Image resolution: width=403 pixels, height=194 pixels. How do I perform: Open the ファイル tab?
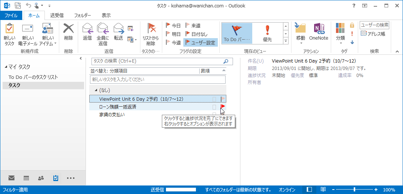pos(11,16)
